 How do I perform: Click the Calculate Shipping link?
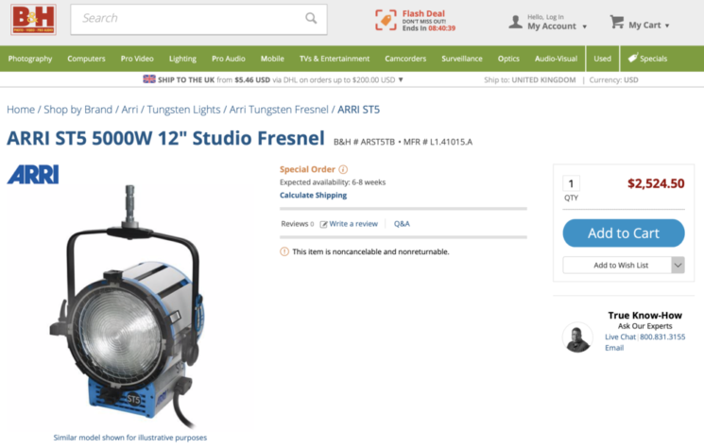click(313, 196)
